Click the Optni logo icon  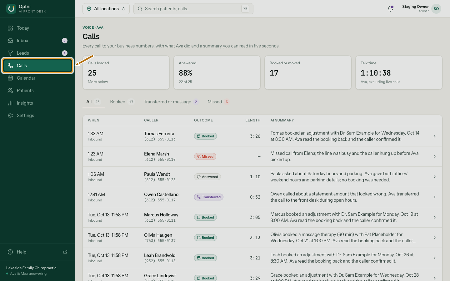pyautogui.click(x=11, y=9)
